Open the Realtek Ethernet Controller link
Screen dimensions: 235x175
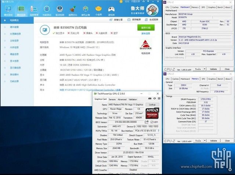[90, 90]
